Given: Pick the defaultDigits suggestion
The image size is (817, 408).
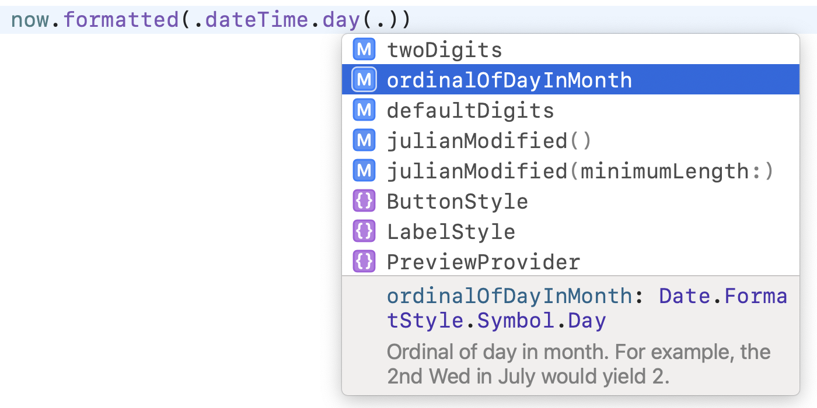Looking at the screenshot, I should point(470,111).
